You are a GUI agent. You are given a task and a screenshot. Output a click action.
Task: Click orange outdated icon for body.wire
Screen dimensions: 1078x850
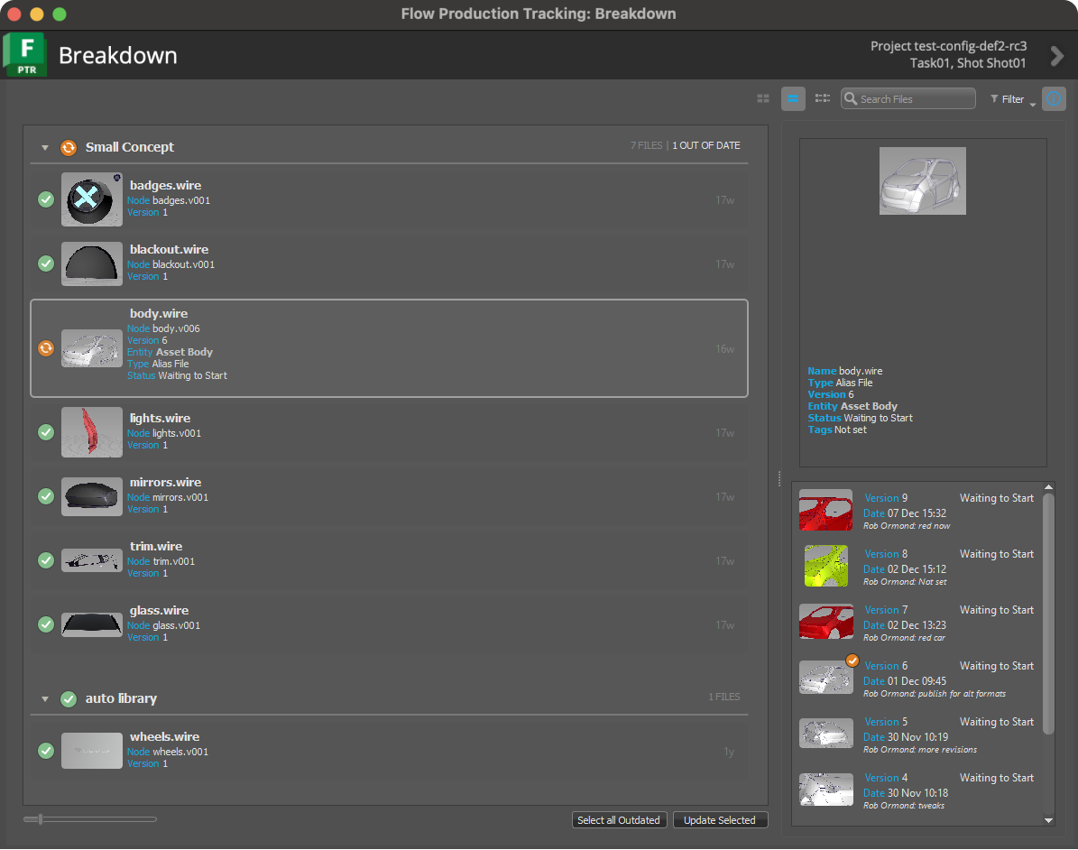pos(46,348)
